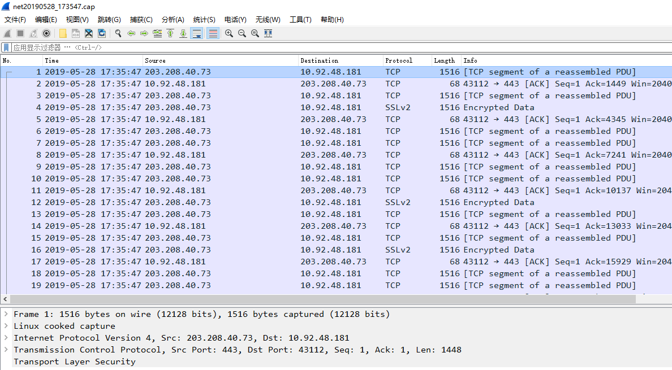Click the Zoom out icon
The image size is (672, 370).
[242, 33]
